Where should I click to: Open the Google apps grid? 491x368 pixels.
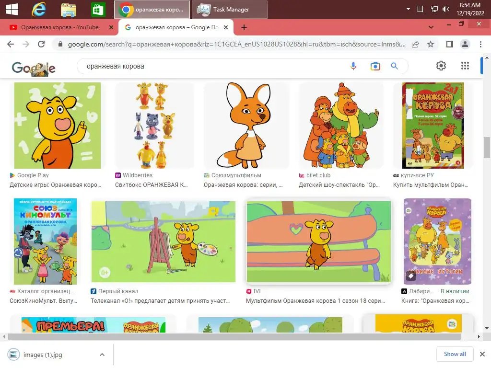[465, 66]
